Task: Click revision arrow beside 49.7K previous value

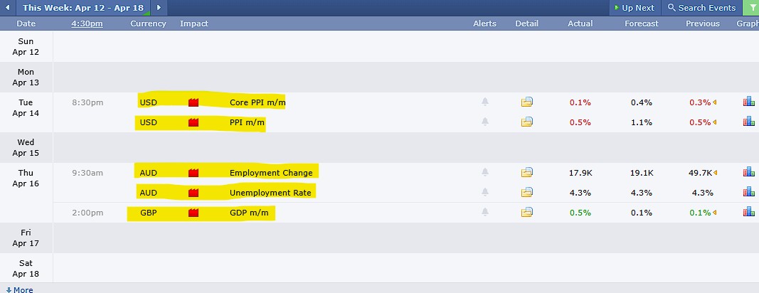Action: 715,173
